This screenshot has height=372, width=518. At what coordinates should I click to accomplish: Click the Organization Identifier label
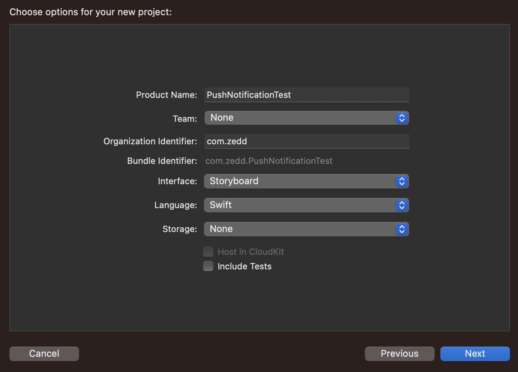pos(150,141)
